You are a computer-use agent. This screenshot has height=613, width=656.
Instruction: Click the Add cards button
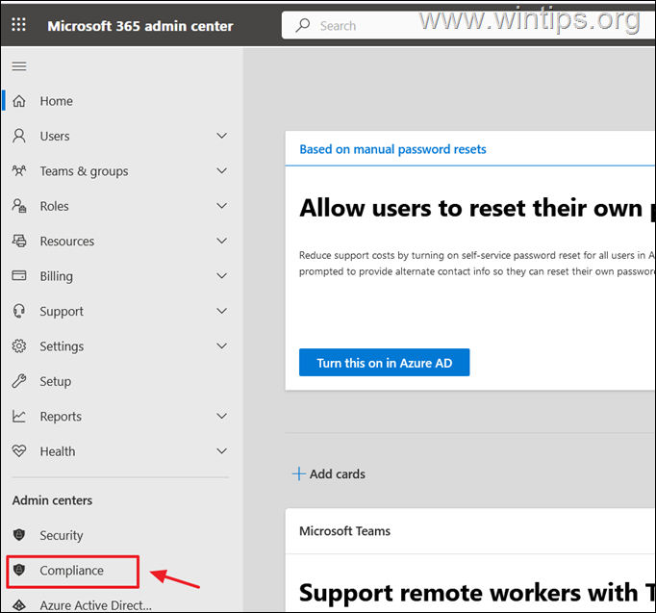(328, 473)
